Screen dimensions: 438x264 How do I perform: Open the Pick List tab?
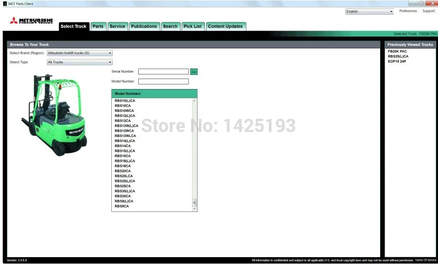pyautogui.click(x=193, y=26)
